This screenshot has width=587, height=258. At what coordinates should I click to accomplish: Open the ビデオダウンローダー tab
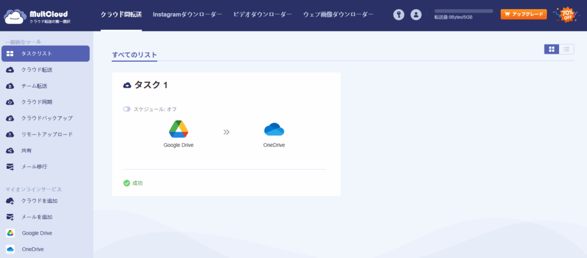click(x=263, y=14)
